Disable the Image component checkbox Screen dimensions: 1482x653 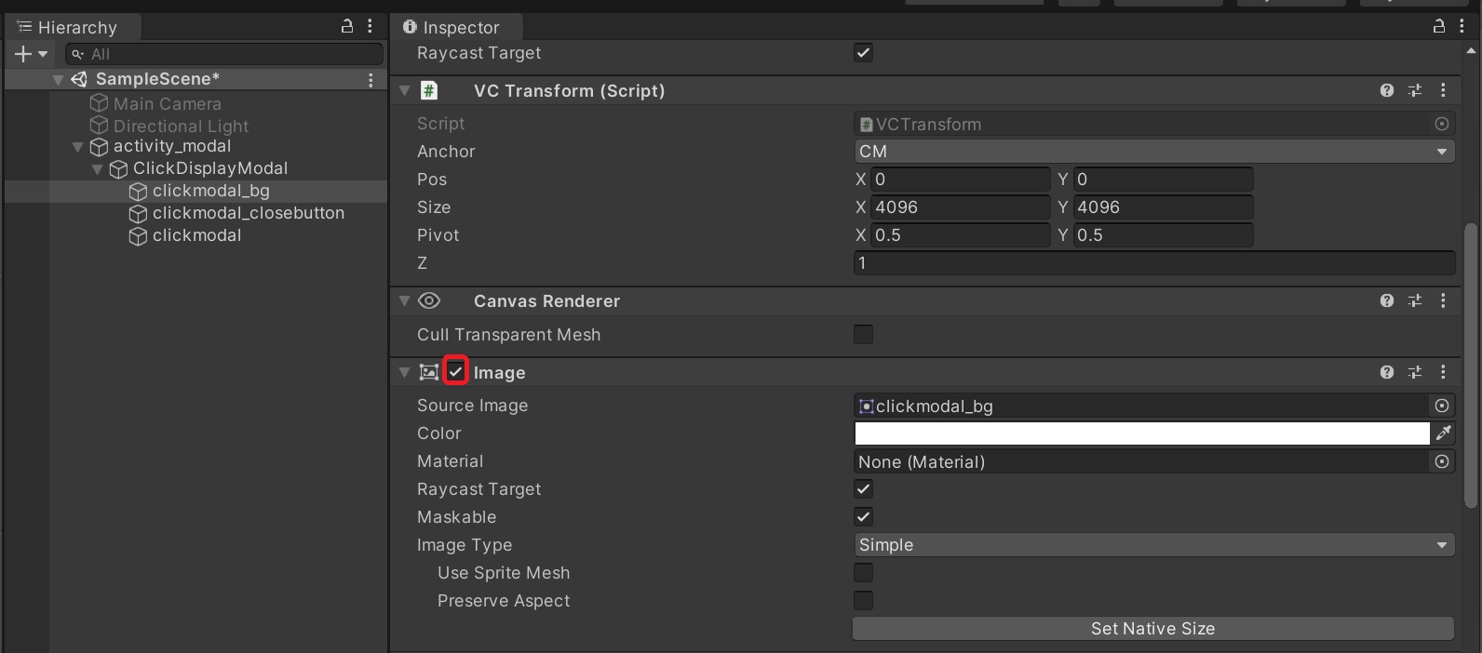(455, 372)
